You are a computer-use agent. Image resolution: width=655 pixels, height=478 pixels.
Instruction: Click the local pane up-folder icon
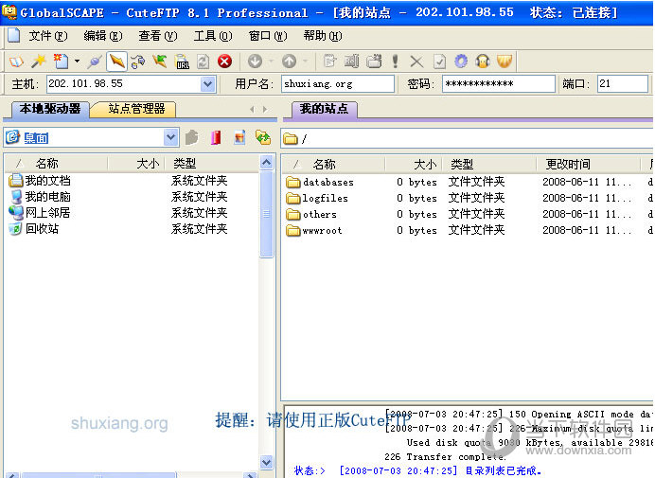coord(192,137)
